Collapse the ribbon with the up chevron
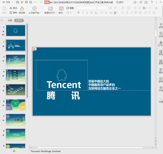Viewport: 163px width, 154px height. 161,2
